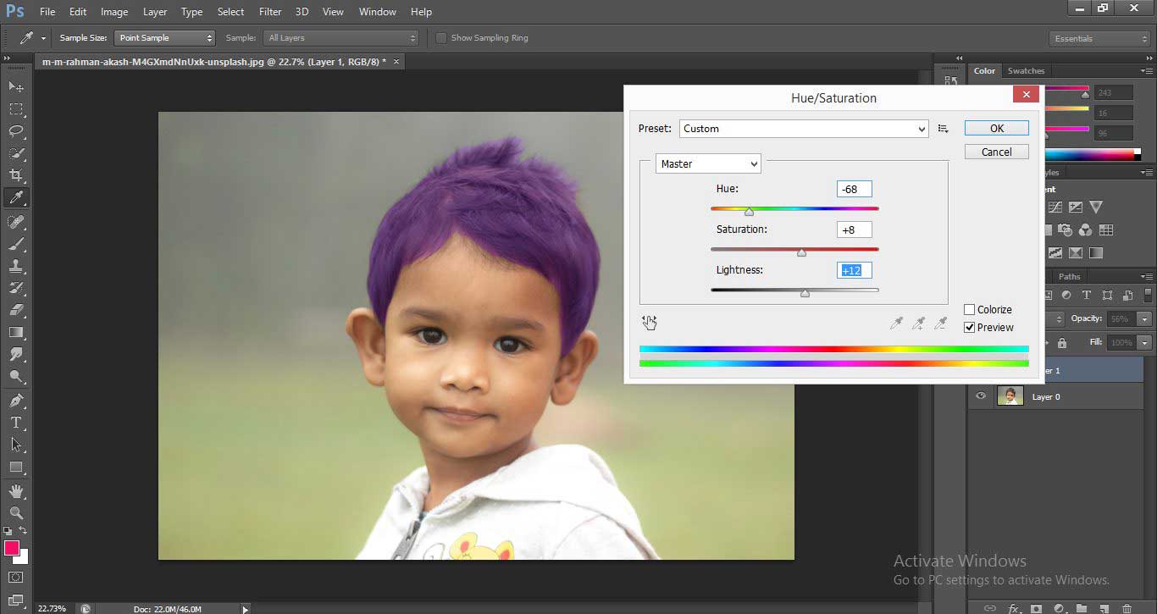The image size is (1157, 614).
Task: Grab the Zoom tool
Action: click(15, 512)
